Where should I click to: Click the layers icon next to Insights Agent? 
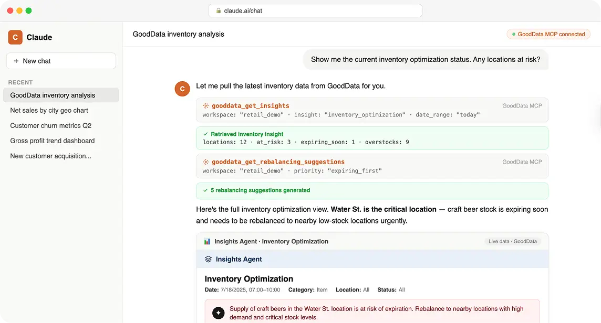208,259
